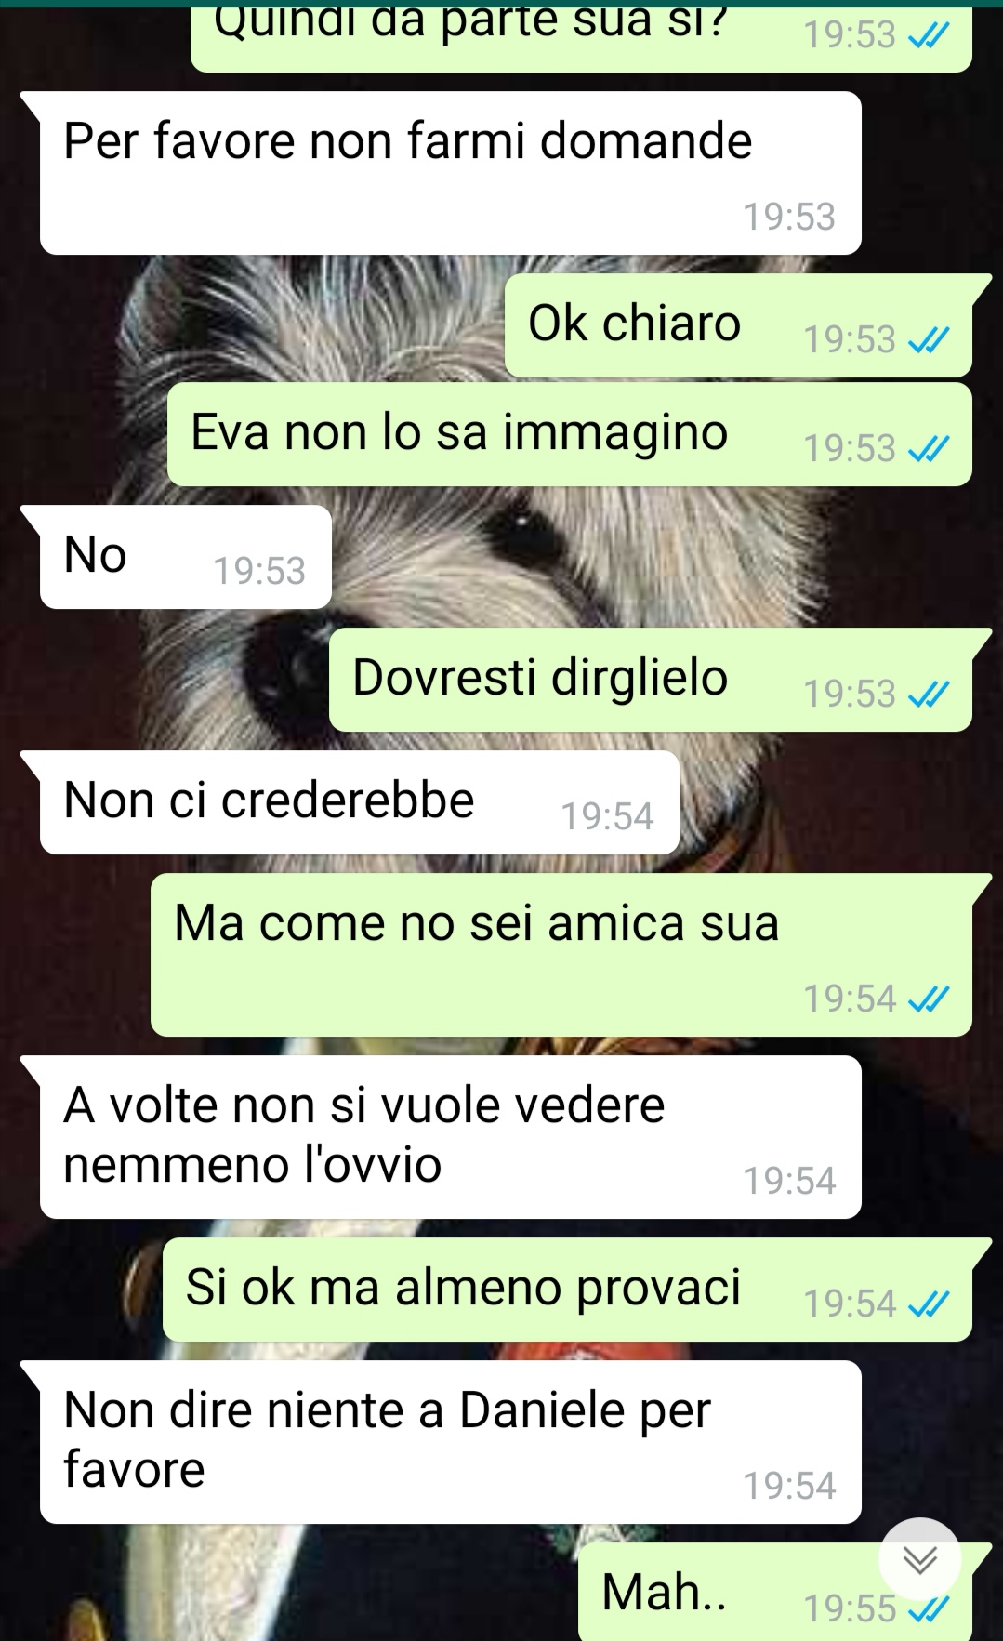This screenshot has height=1641, width=1003.
Task: Tap the 'Ok chiaro' sent message
Action: point(738,325)
